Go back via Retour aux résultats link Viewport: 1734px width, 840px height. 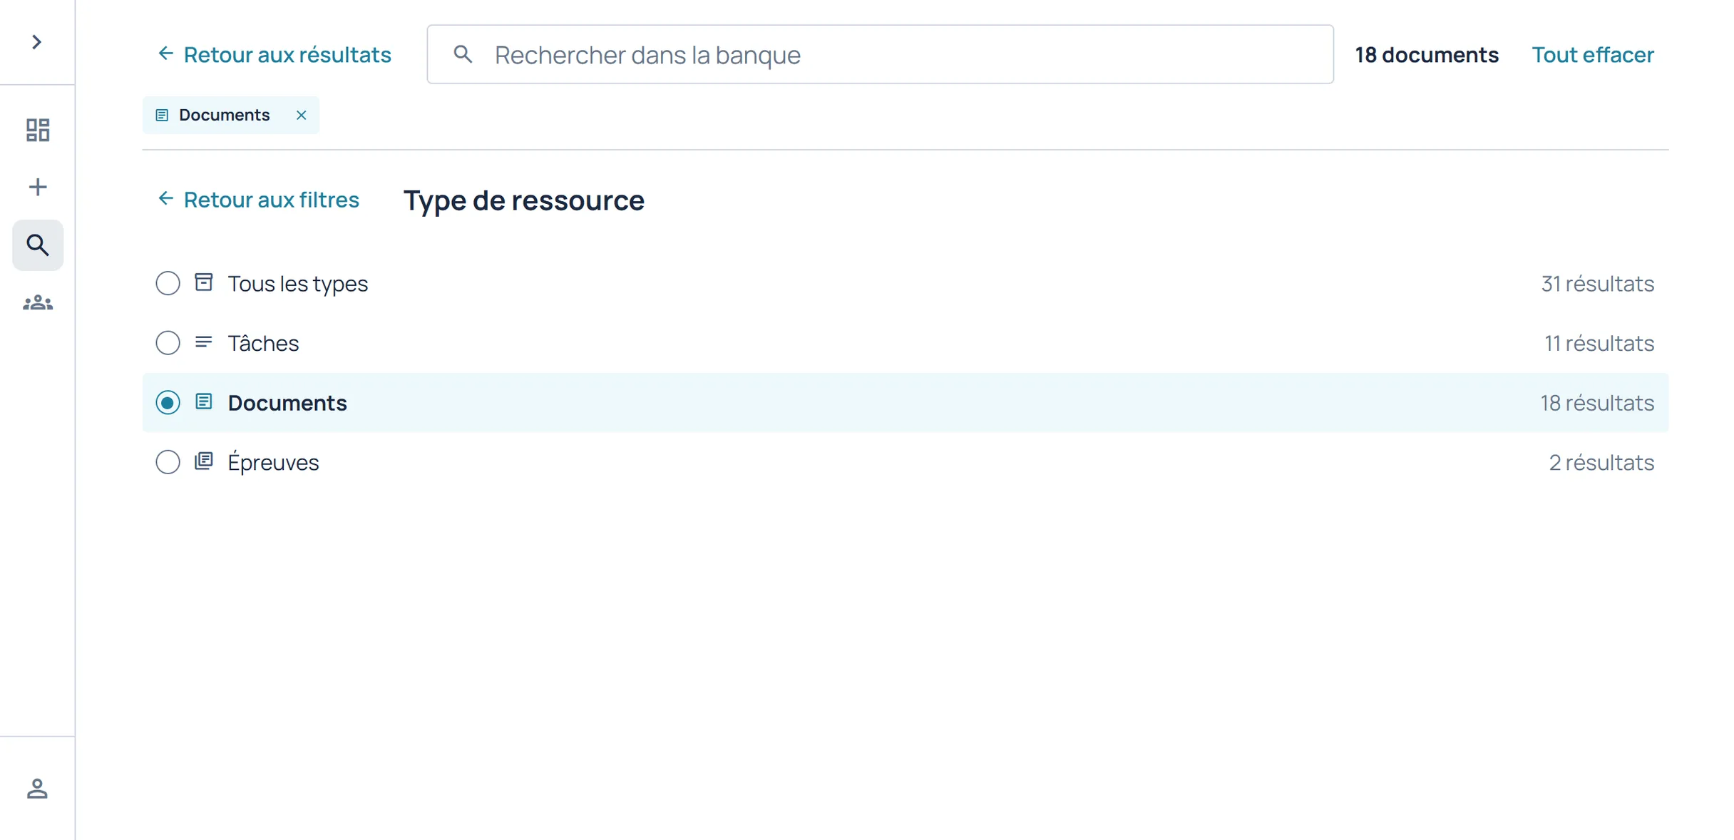pos(274,54)
